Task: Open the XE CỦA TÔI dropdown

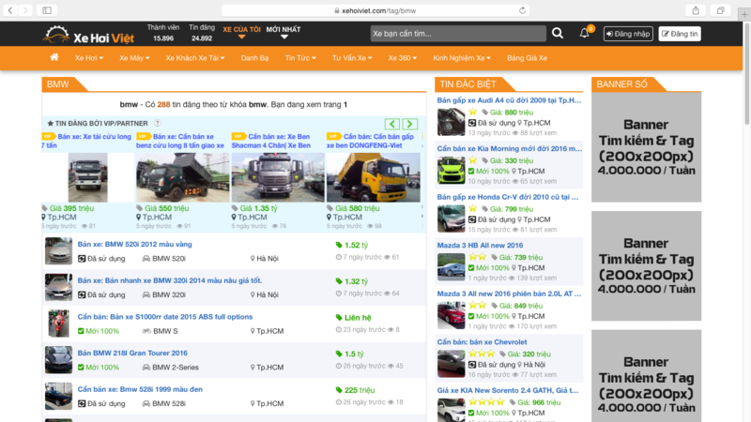Action: 241,32
